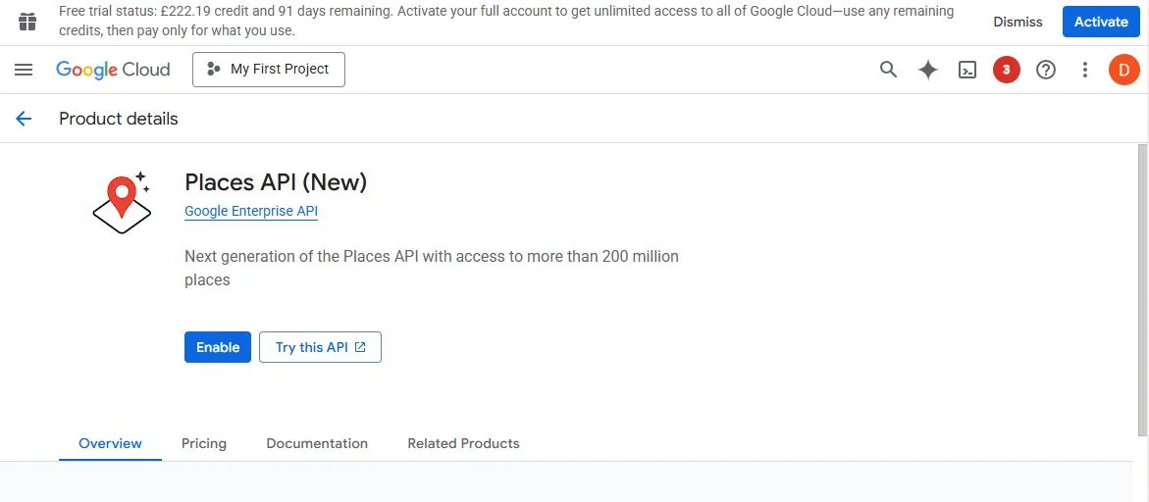Switch to the Documentation tab

[317, 443]
